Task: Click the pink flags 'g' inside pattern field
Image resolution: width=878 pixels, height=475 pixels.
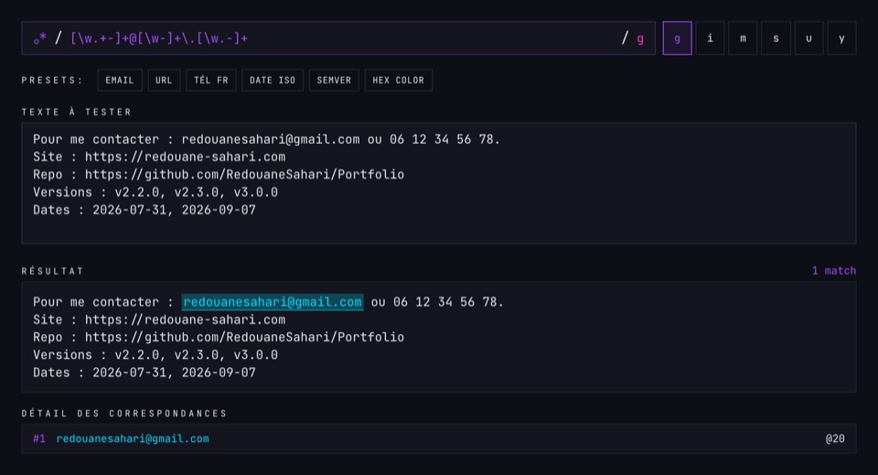Action: (x=640, y=38)
